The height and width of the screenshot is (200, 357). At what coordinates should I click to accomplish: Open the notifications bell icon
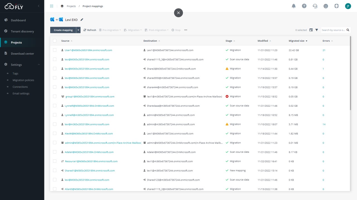tap(294, 6)
